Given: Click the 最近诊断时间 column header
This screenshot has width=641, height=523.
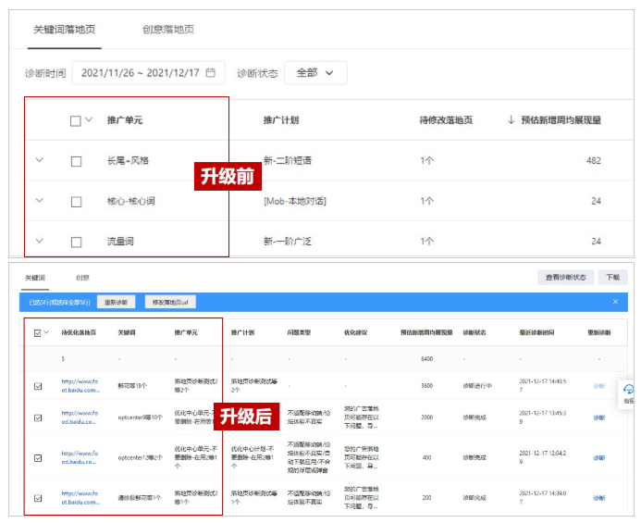Looking at the screenshot, I should [536, 332].
